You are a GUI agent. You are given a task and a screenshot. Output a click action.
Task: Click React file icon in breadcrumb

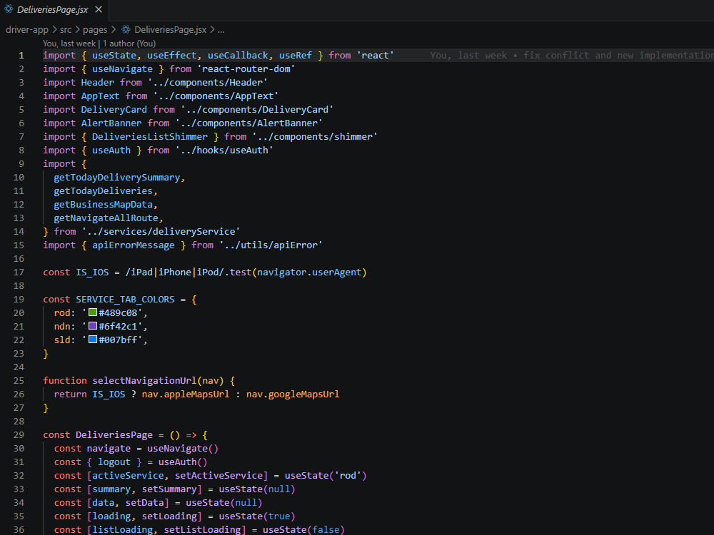coord(126,29)
